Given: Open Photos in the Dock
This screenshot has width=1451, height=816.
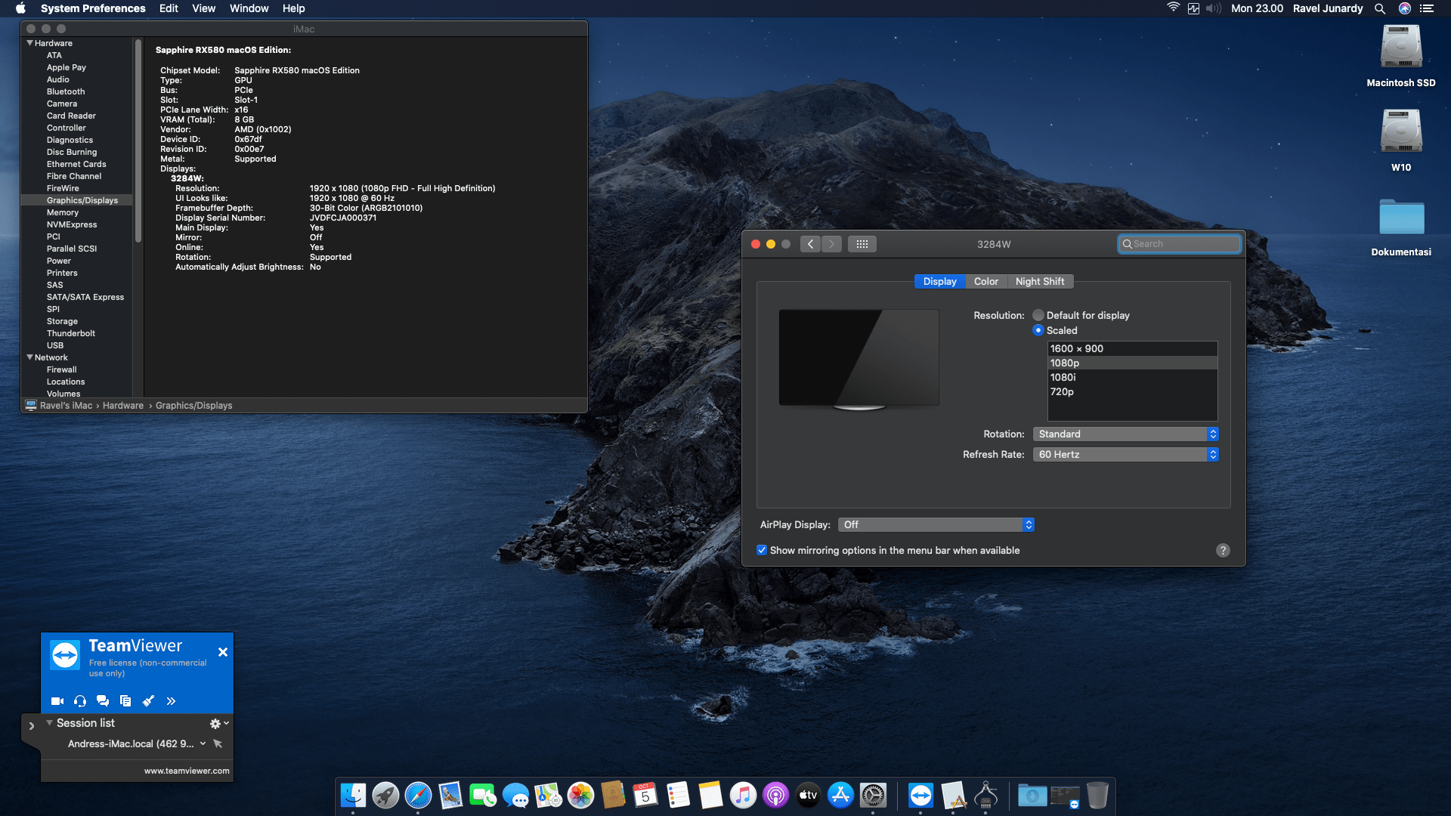Looking at the screenshot, I should pos(580,795).
